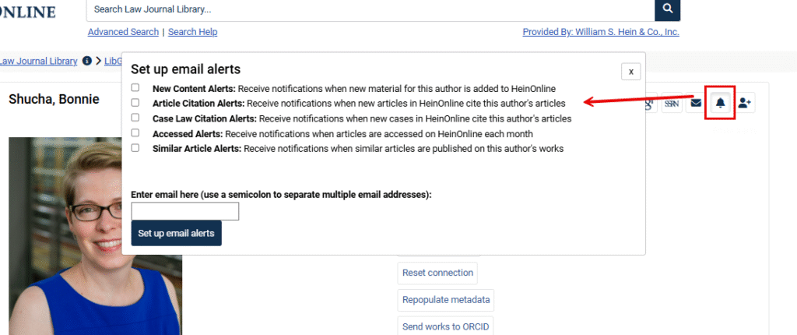Image resolution: width=797 pixels, height=335 pixels.
Task: Select Similar Article Alerts checkbox
Action: tap(135, 148)
